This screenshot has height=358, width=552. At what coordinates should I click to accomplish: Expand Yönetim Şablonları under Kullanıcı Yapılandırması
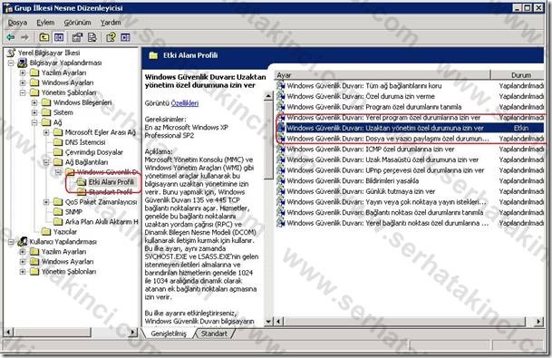pyautogui.click(x=23, y=271)
